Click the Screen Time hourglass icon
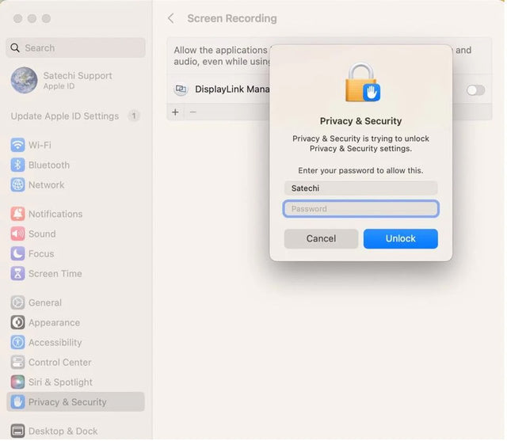Viewport: 507px width, 441px height. click(x=17, y=274)
